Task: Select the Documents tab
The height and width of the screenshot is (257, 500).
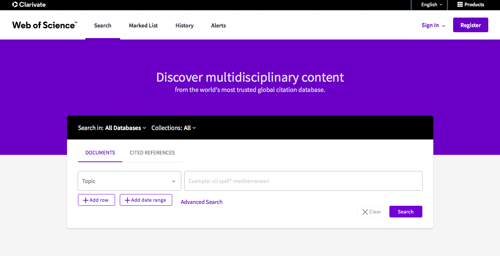Action: click(100, 153)
